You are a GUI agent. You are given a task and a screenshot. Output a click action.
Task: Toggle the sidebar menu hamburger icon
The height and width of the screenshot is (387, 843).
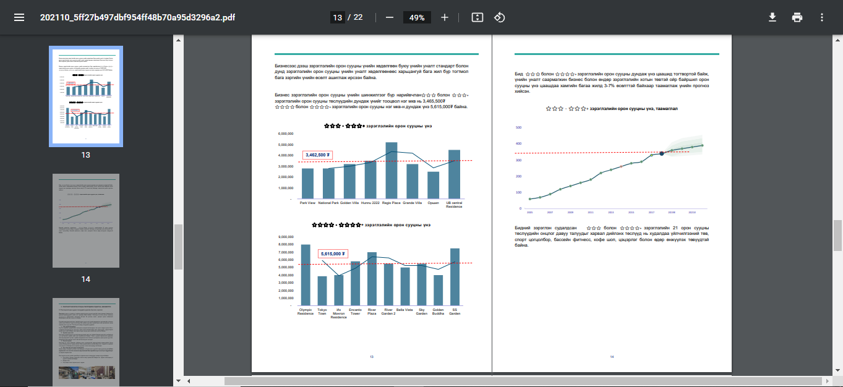[x=19, y=17]
